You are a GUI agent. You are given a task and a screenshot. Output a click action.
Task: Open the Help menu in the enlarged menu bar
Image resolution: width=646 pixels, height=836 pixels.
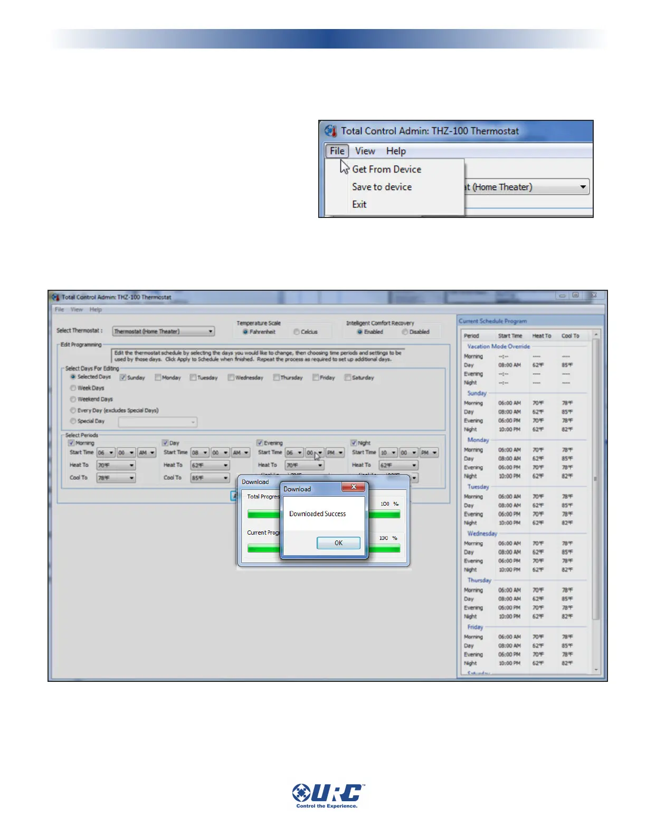point(396,151)
